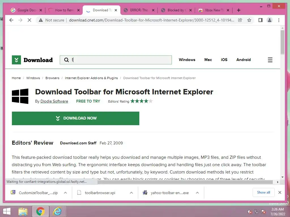Open the side panel icon
The width and height of the screenshot is (290, 217).
point(261,20)
